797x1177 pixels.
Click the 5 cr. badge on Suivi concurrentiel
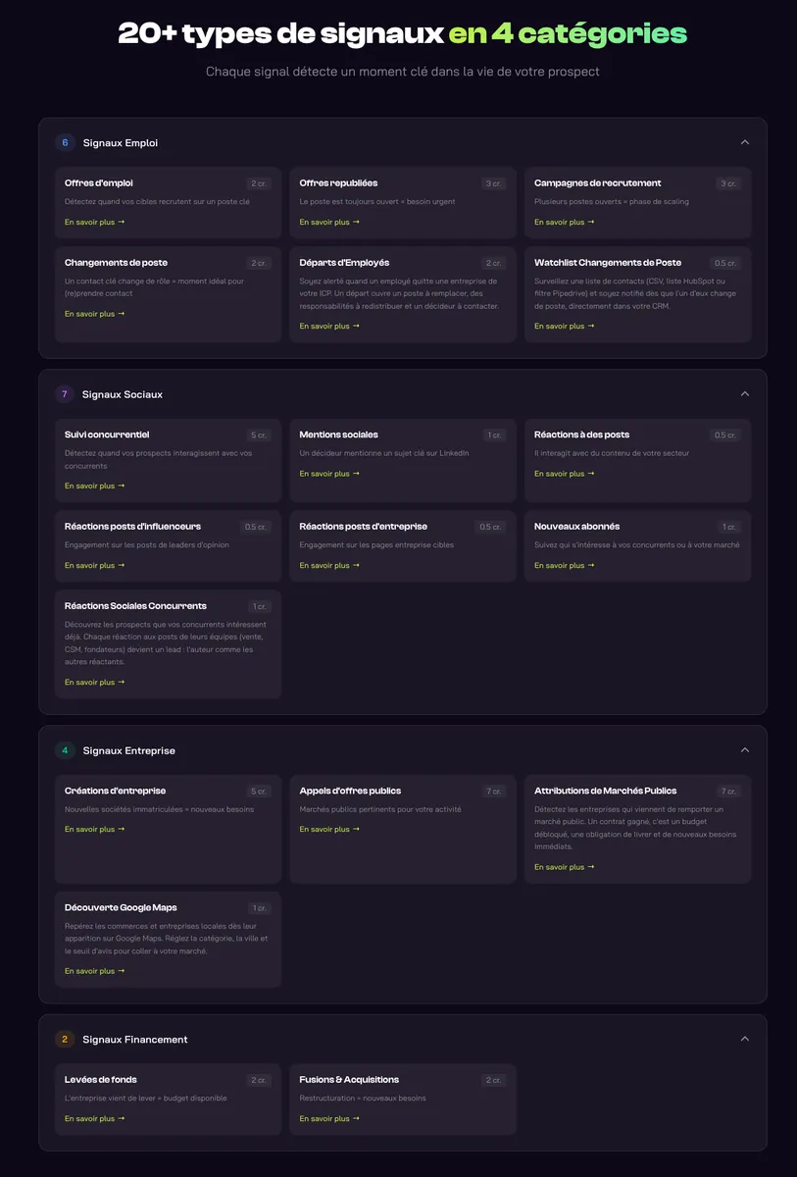(x=259, y=435)
